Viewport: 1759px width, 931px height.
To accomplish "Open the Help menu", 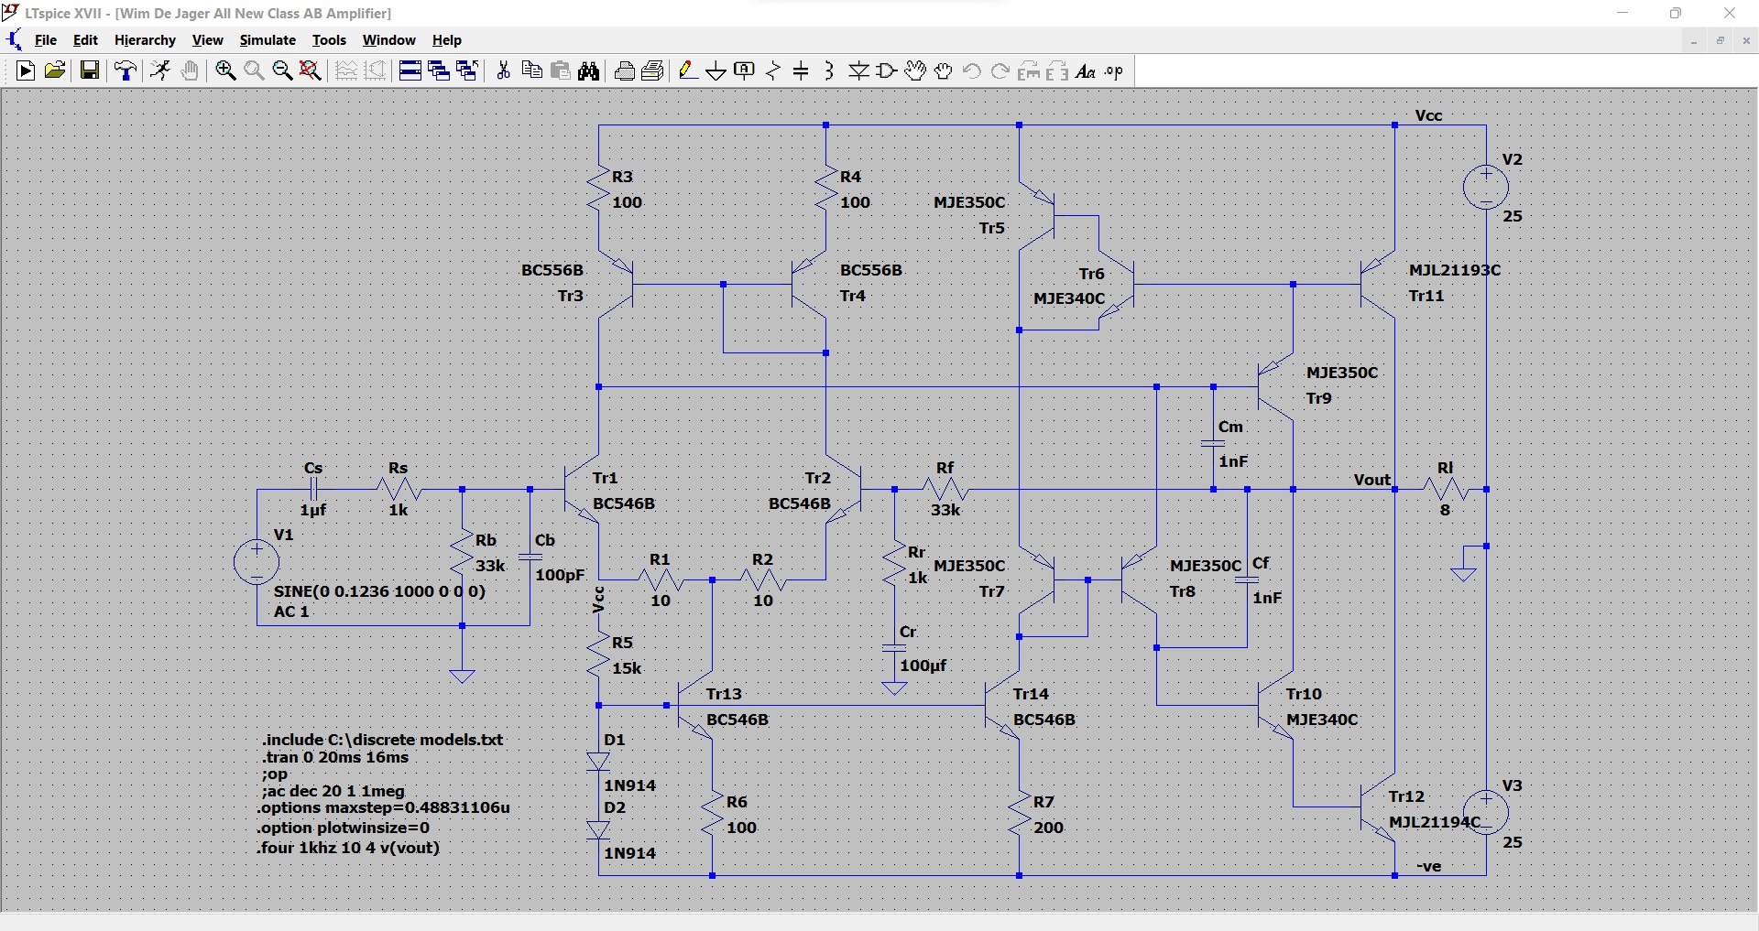I will (447, 40).
